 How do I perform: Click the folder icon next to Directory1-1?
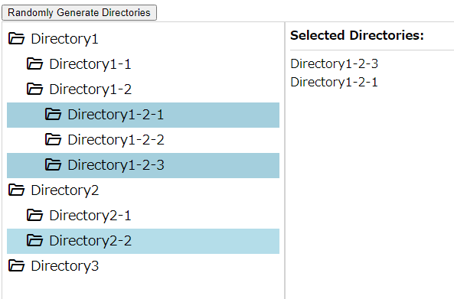click(x=34, y=64)
